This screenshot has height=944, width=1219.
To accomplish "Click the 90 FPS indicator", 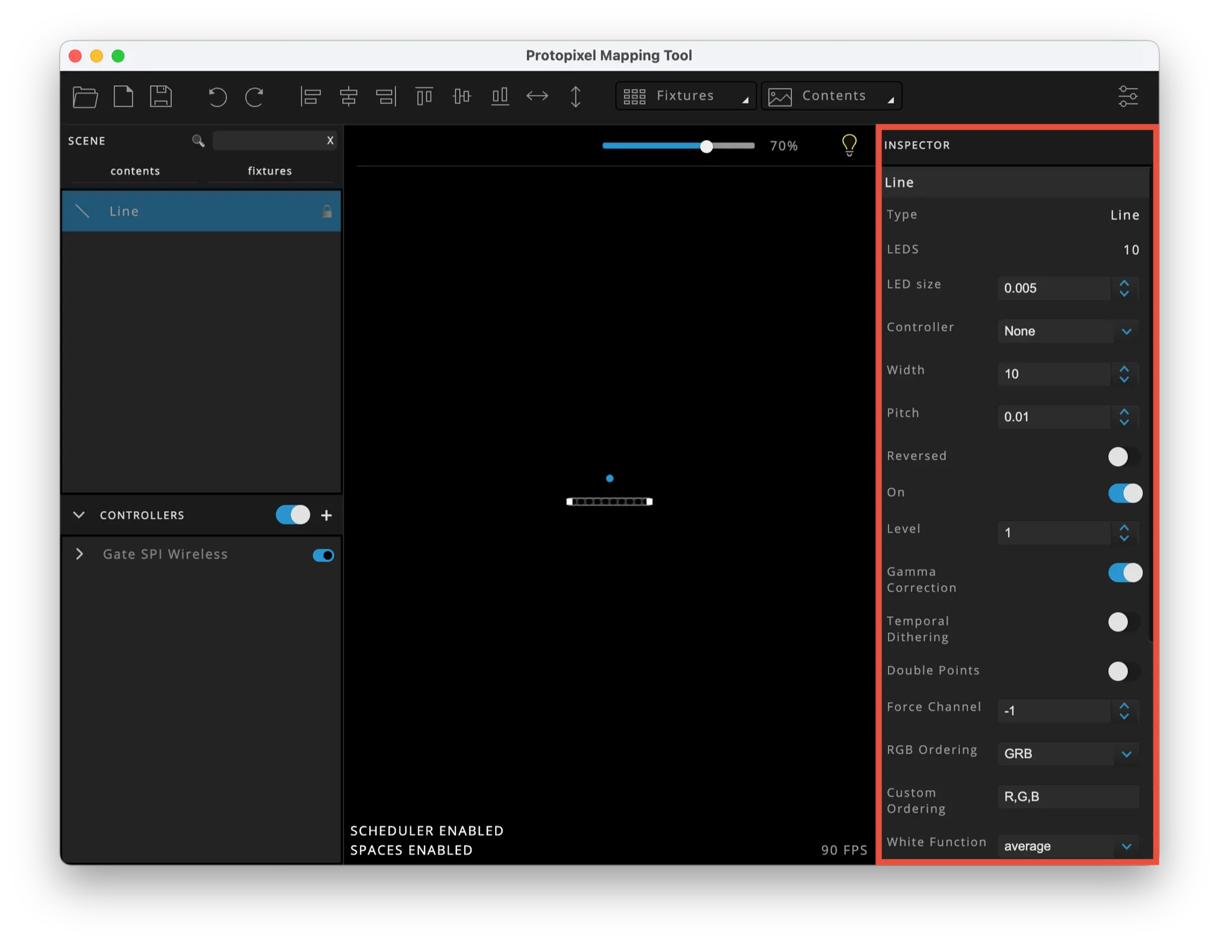I will [844, 850].
